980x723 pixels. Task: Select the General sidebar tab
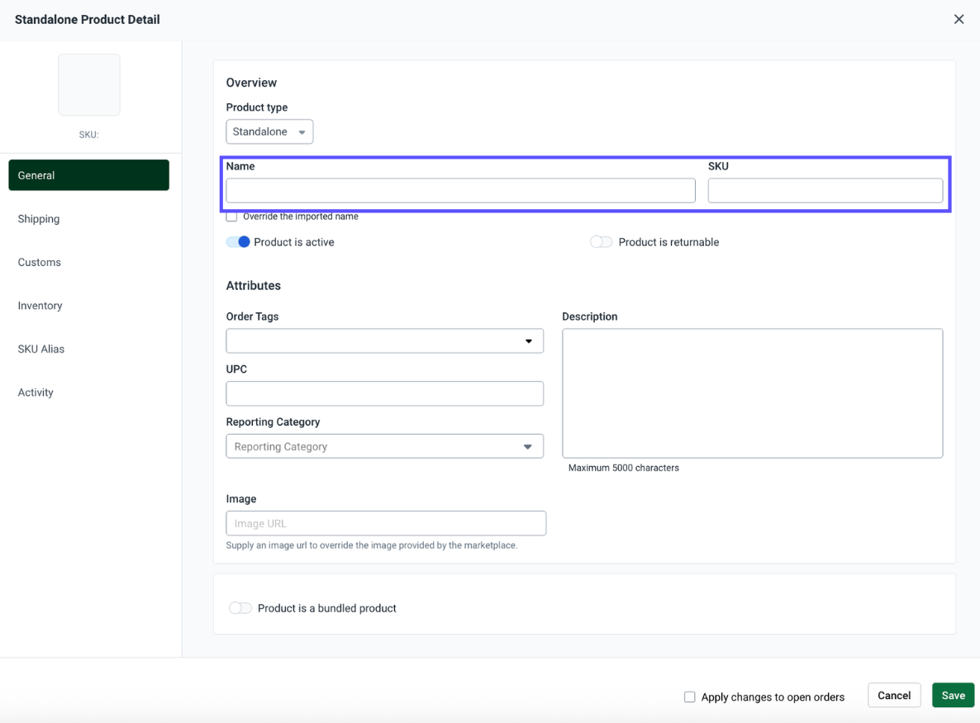(88, 175)
